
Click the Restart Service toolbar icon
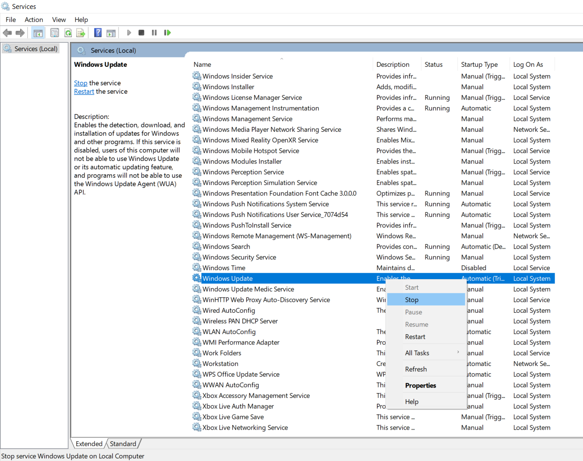click(167, 33)
